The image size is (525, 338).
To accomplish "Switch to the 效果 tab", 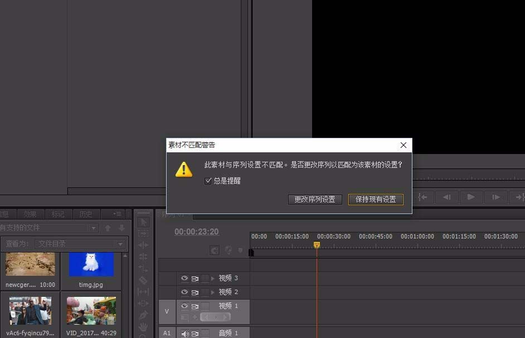I will point(30,214).
